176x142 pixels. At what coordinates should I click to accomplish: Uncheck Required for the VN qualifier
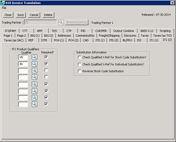coord(46,57)
